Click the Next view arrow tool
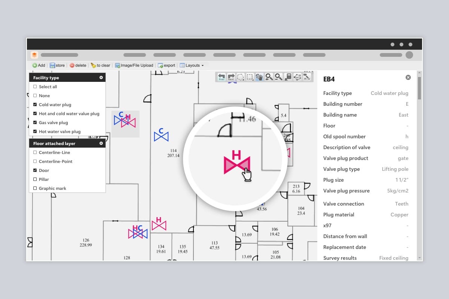Viewport: 449px width, 299px height. click(x=231, y=77)
